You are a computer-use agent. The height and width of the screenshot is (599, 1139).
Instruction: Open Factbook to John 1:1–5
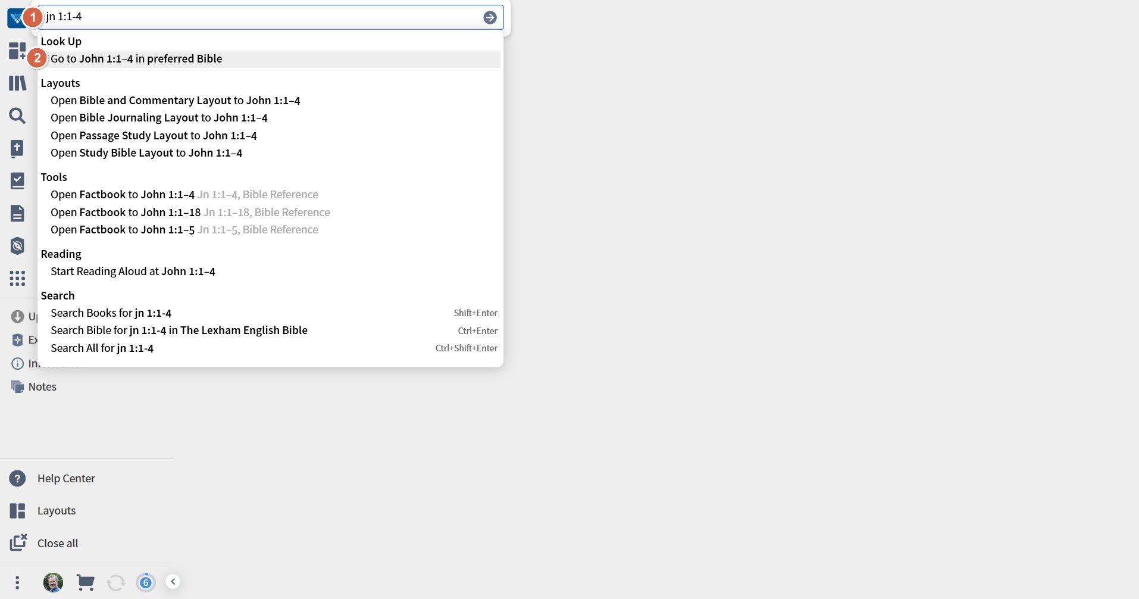[x=184, y=230]
